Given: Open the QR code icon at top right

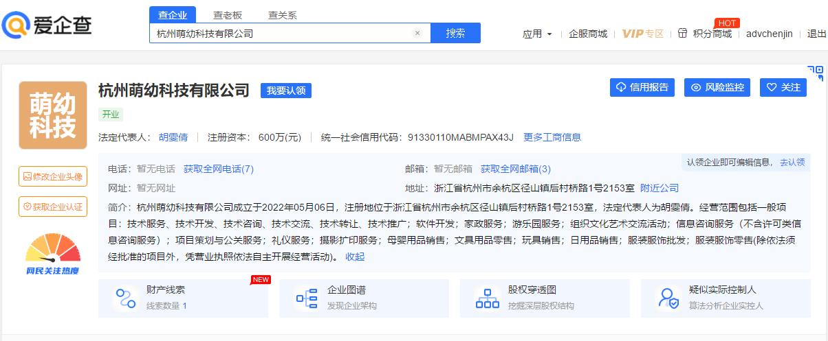Looking at the screenshot, I should pos(816,73).
